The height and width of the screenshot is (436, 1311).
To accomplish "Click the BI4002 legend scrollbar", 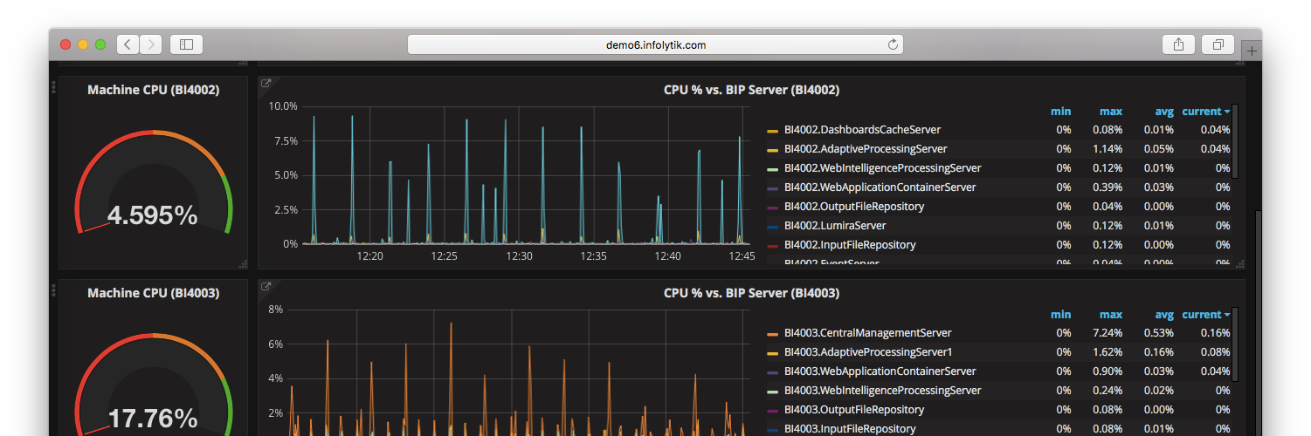I will 1235,141.
